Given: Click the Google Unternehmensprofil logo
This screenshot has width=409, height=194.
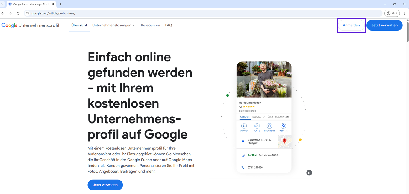Looking at the screenshot, I should point(30,25).
